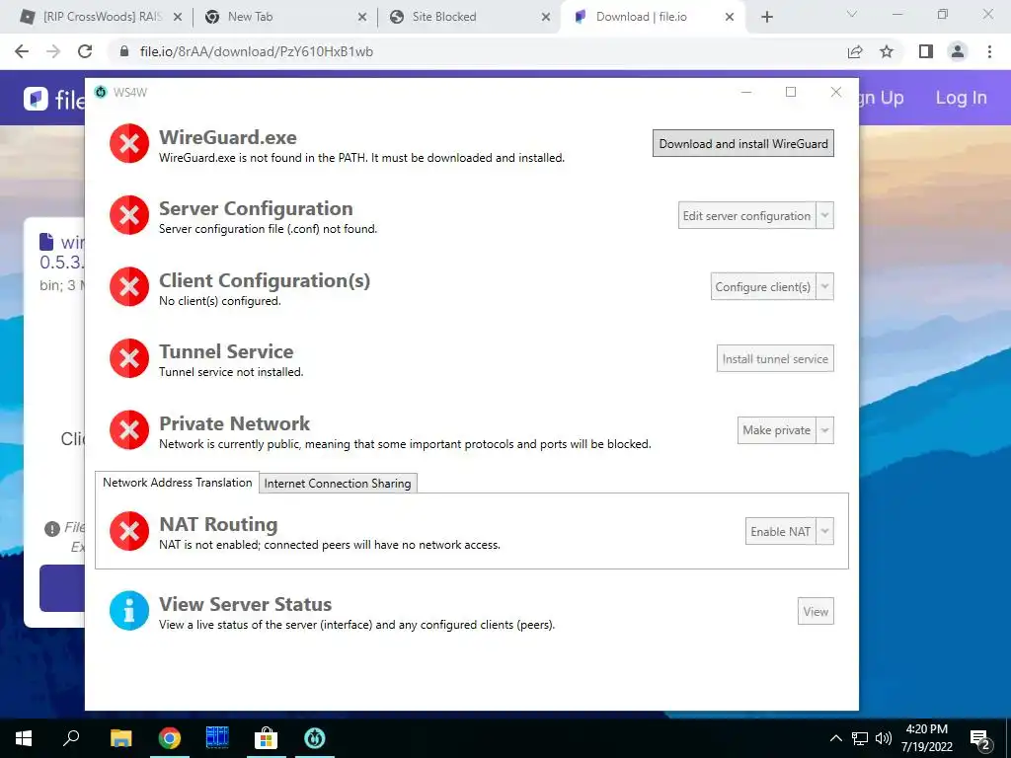The height and width of the screenshot is (758, 1011).
Task: Switch to the Site Blocked browser tab
Action: [x=469, y=17]
